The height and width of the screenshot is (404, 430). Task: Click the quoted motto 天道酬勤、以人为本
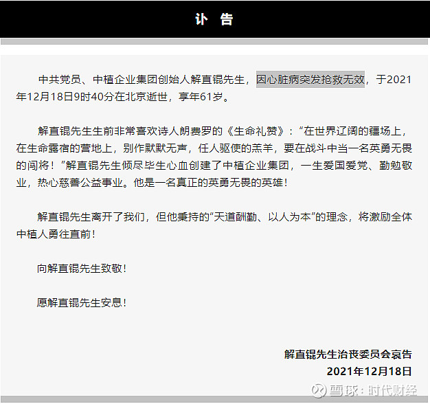pos(262,217)
